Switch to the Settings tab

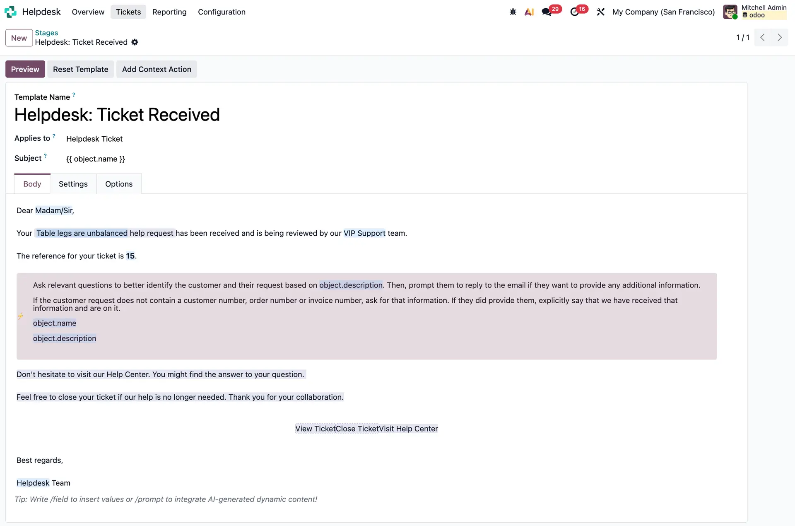73,184
